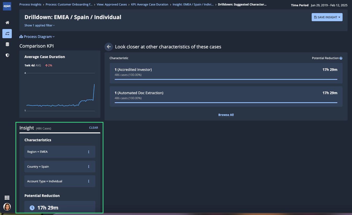Select the Accredited Investor characteristic card
Screen dimensions: 352x215
pos(226,73)
